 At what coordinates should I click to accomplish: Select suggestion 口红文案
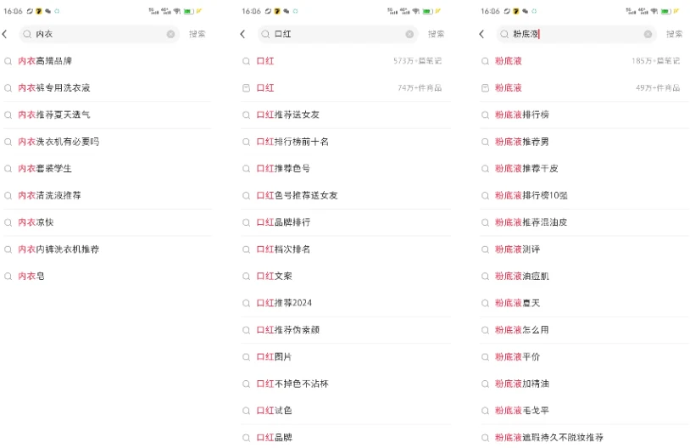point(274,276)
